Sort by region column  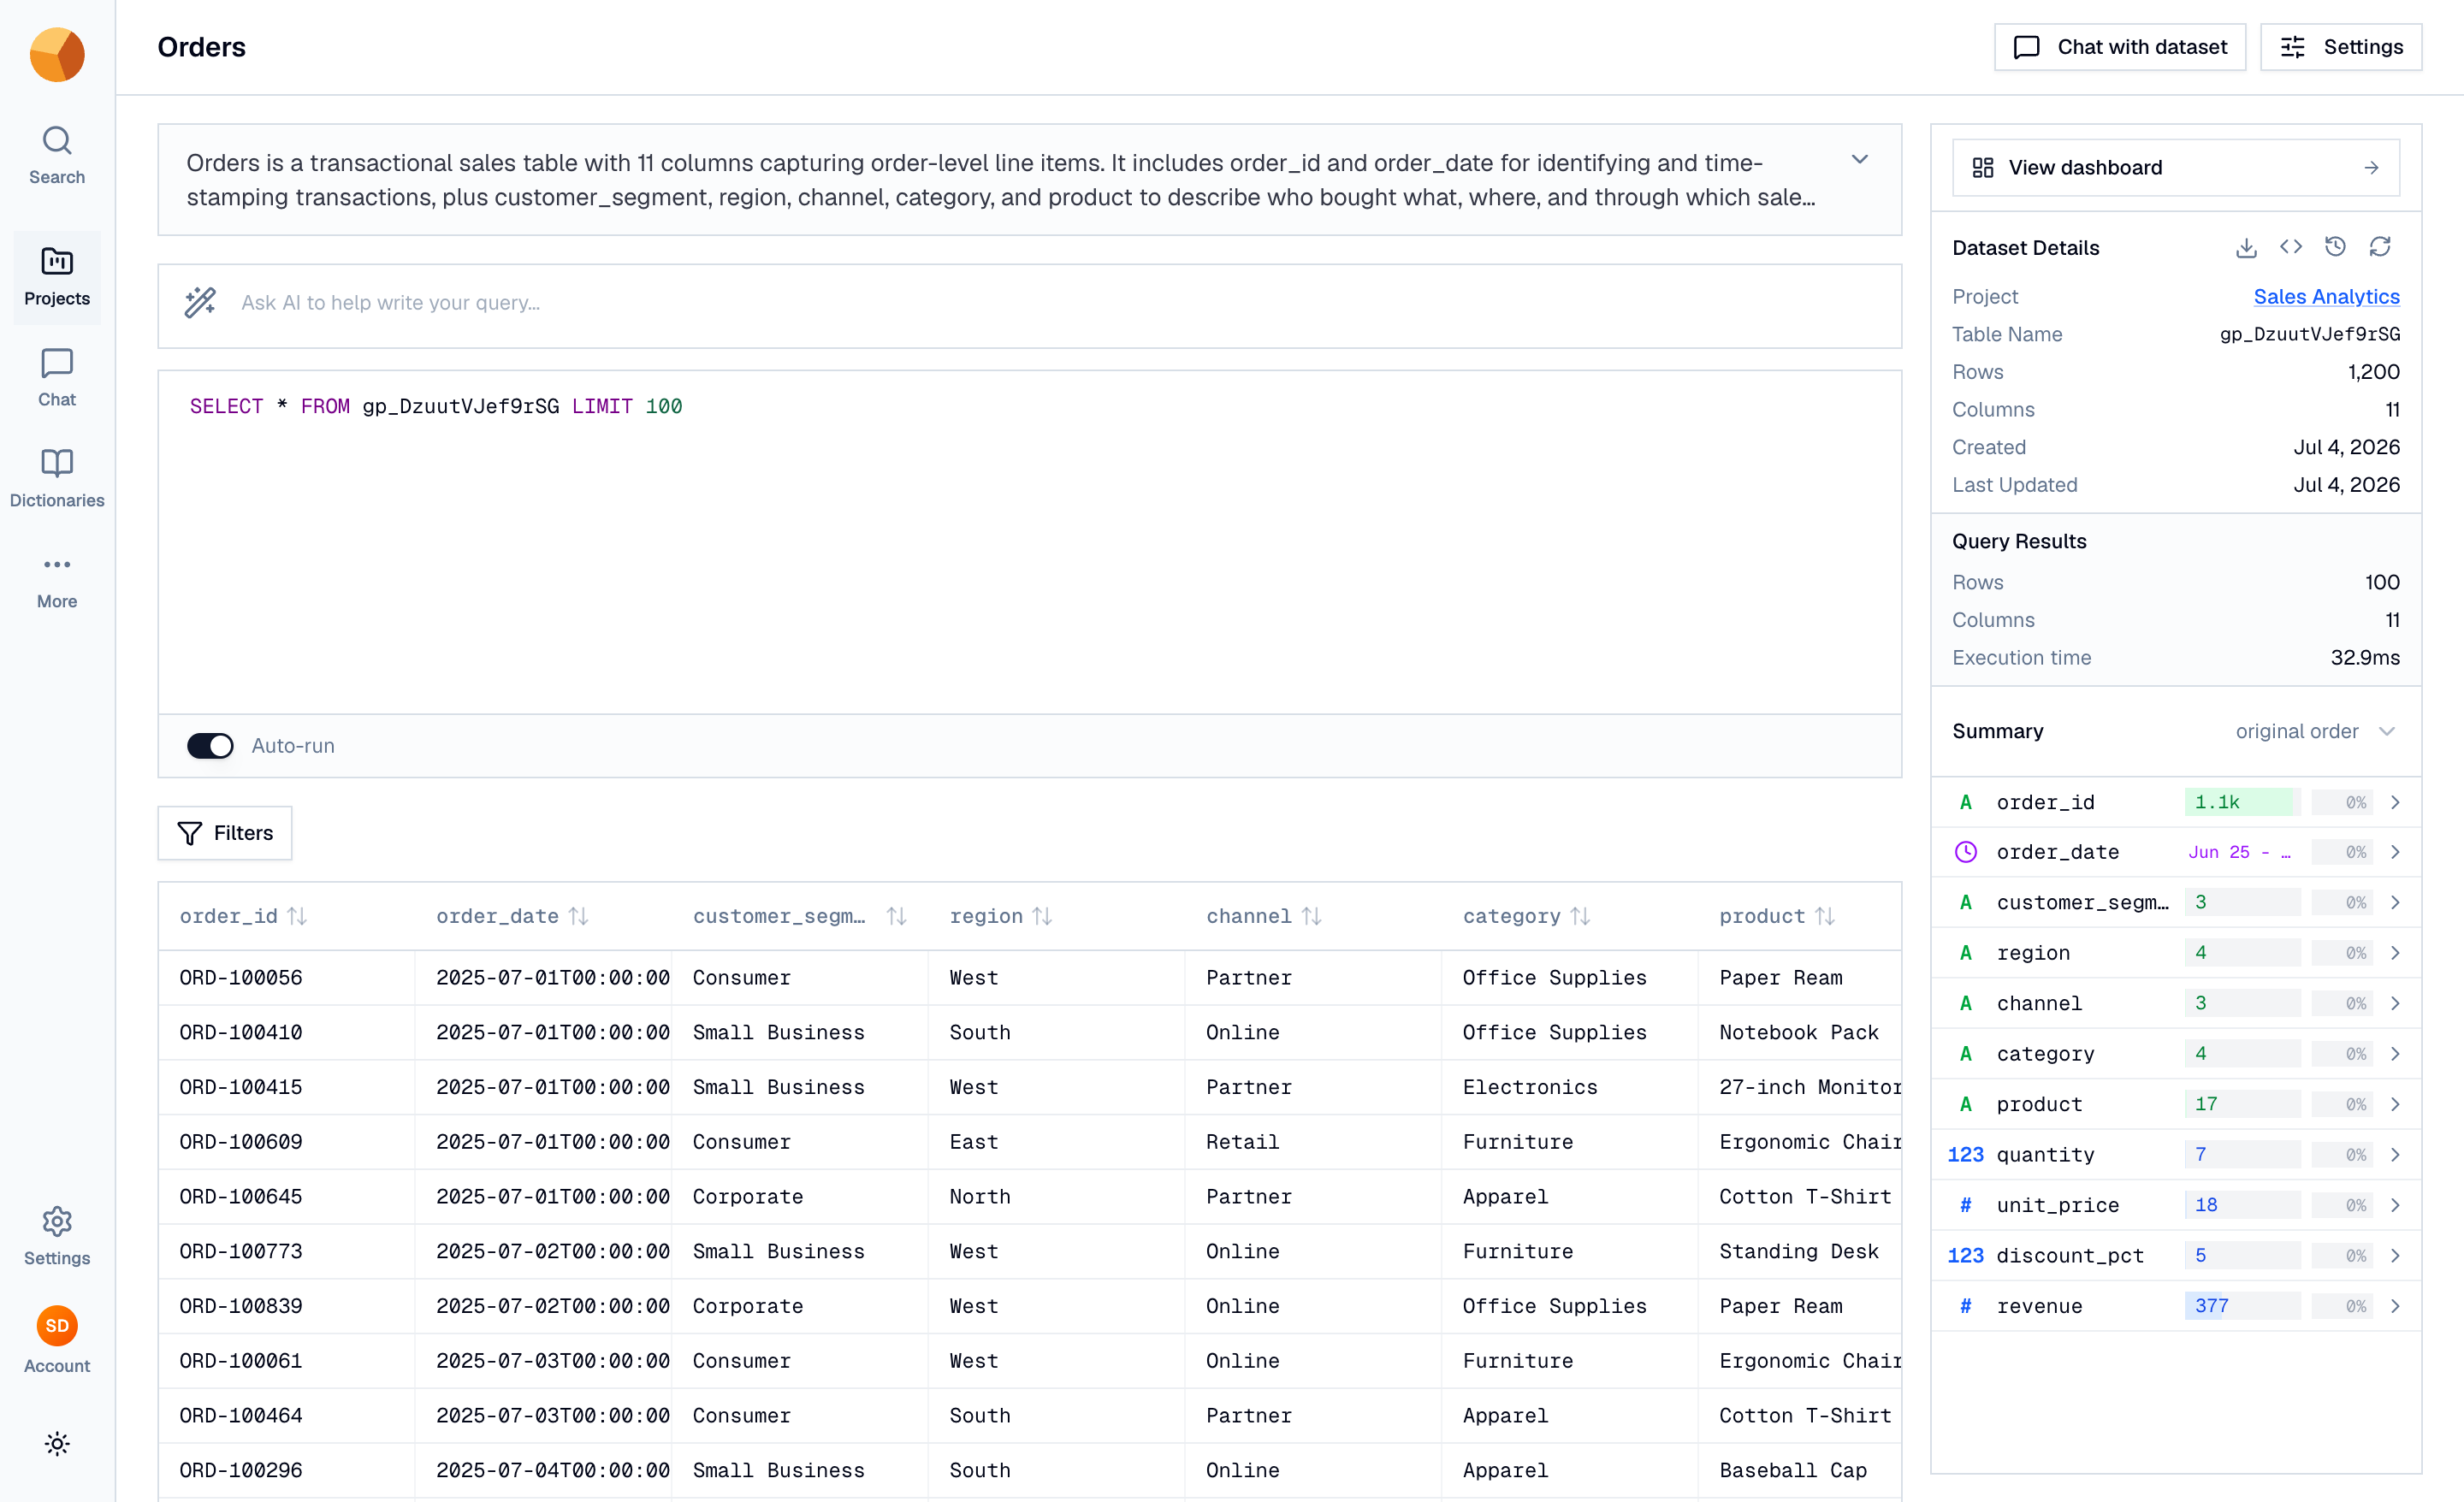click(x=1042, y=916)
